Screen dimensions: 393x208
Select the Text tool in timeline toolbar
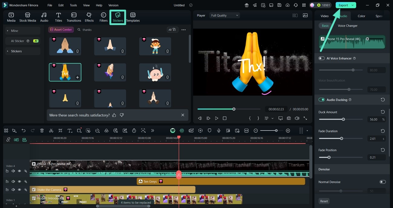[x=70, y=131]
